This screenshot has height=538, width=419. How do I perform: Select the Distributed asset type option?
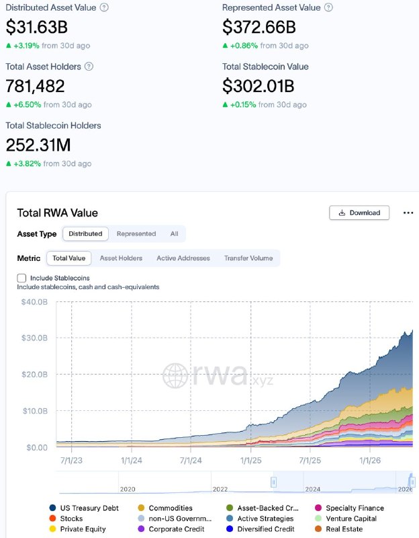coord(85,233)
